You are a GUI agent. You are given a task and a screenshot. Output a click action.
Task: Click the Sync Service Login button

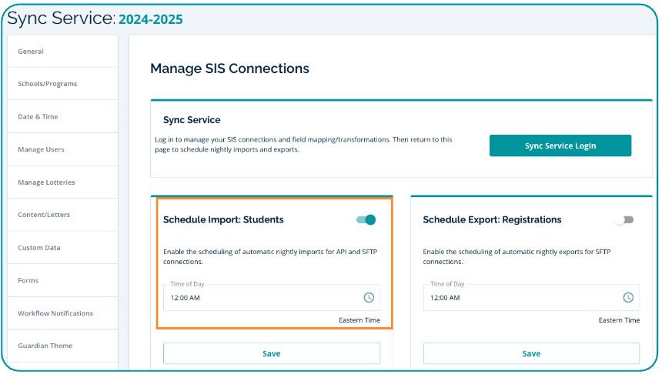tap(560, 146)
